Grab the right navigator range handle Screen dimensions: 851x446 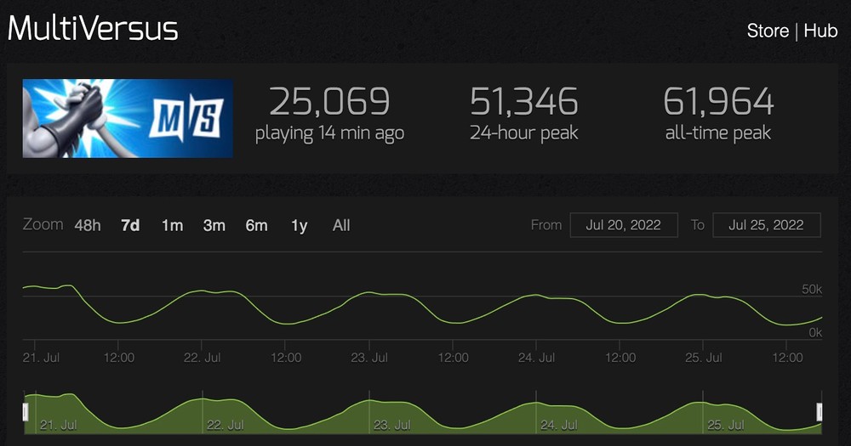coord(820,412)
